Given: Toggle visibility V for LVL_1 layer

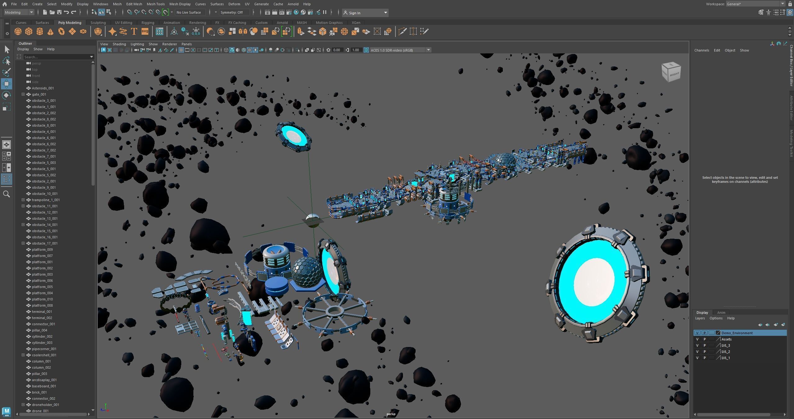Looking at the screenshot, I should (x=697, y=358).
